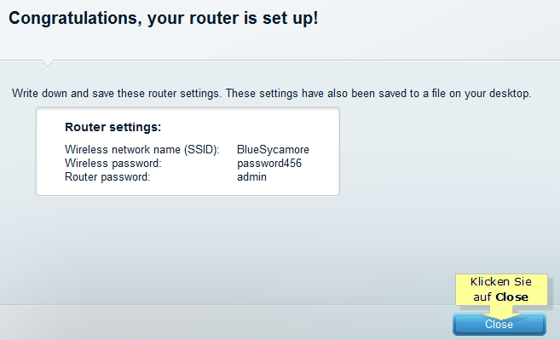Viewport: 560px width, 340px height.
Task: Click the Congratulations router set up title
Action: click(x=163, y=18)
